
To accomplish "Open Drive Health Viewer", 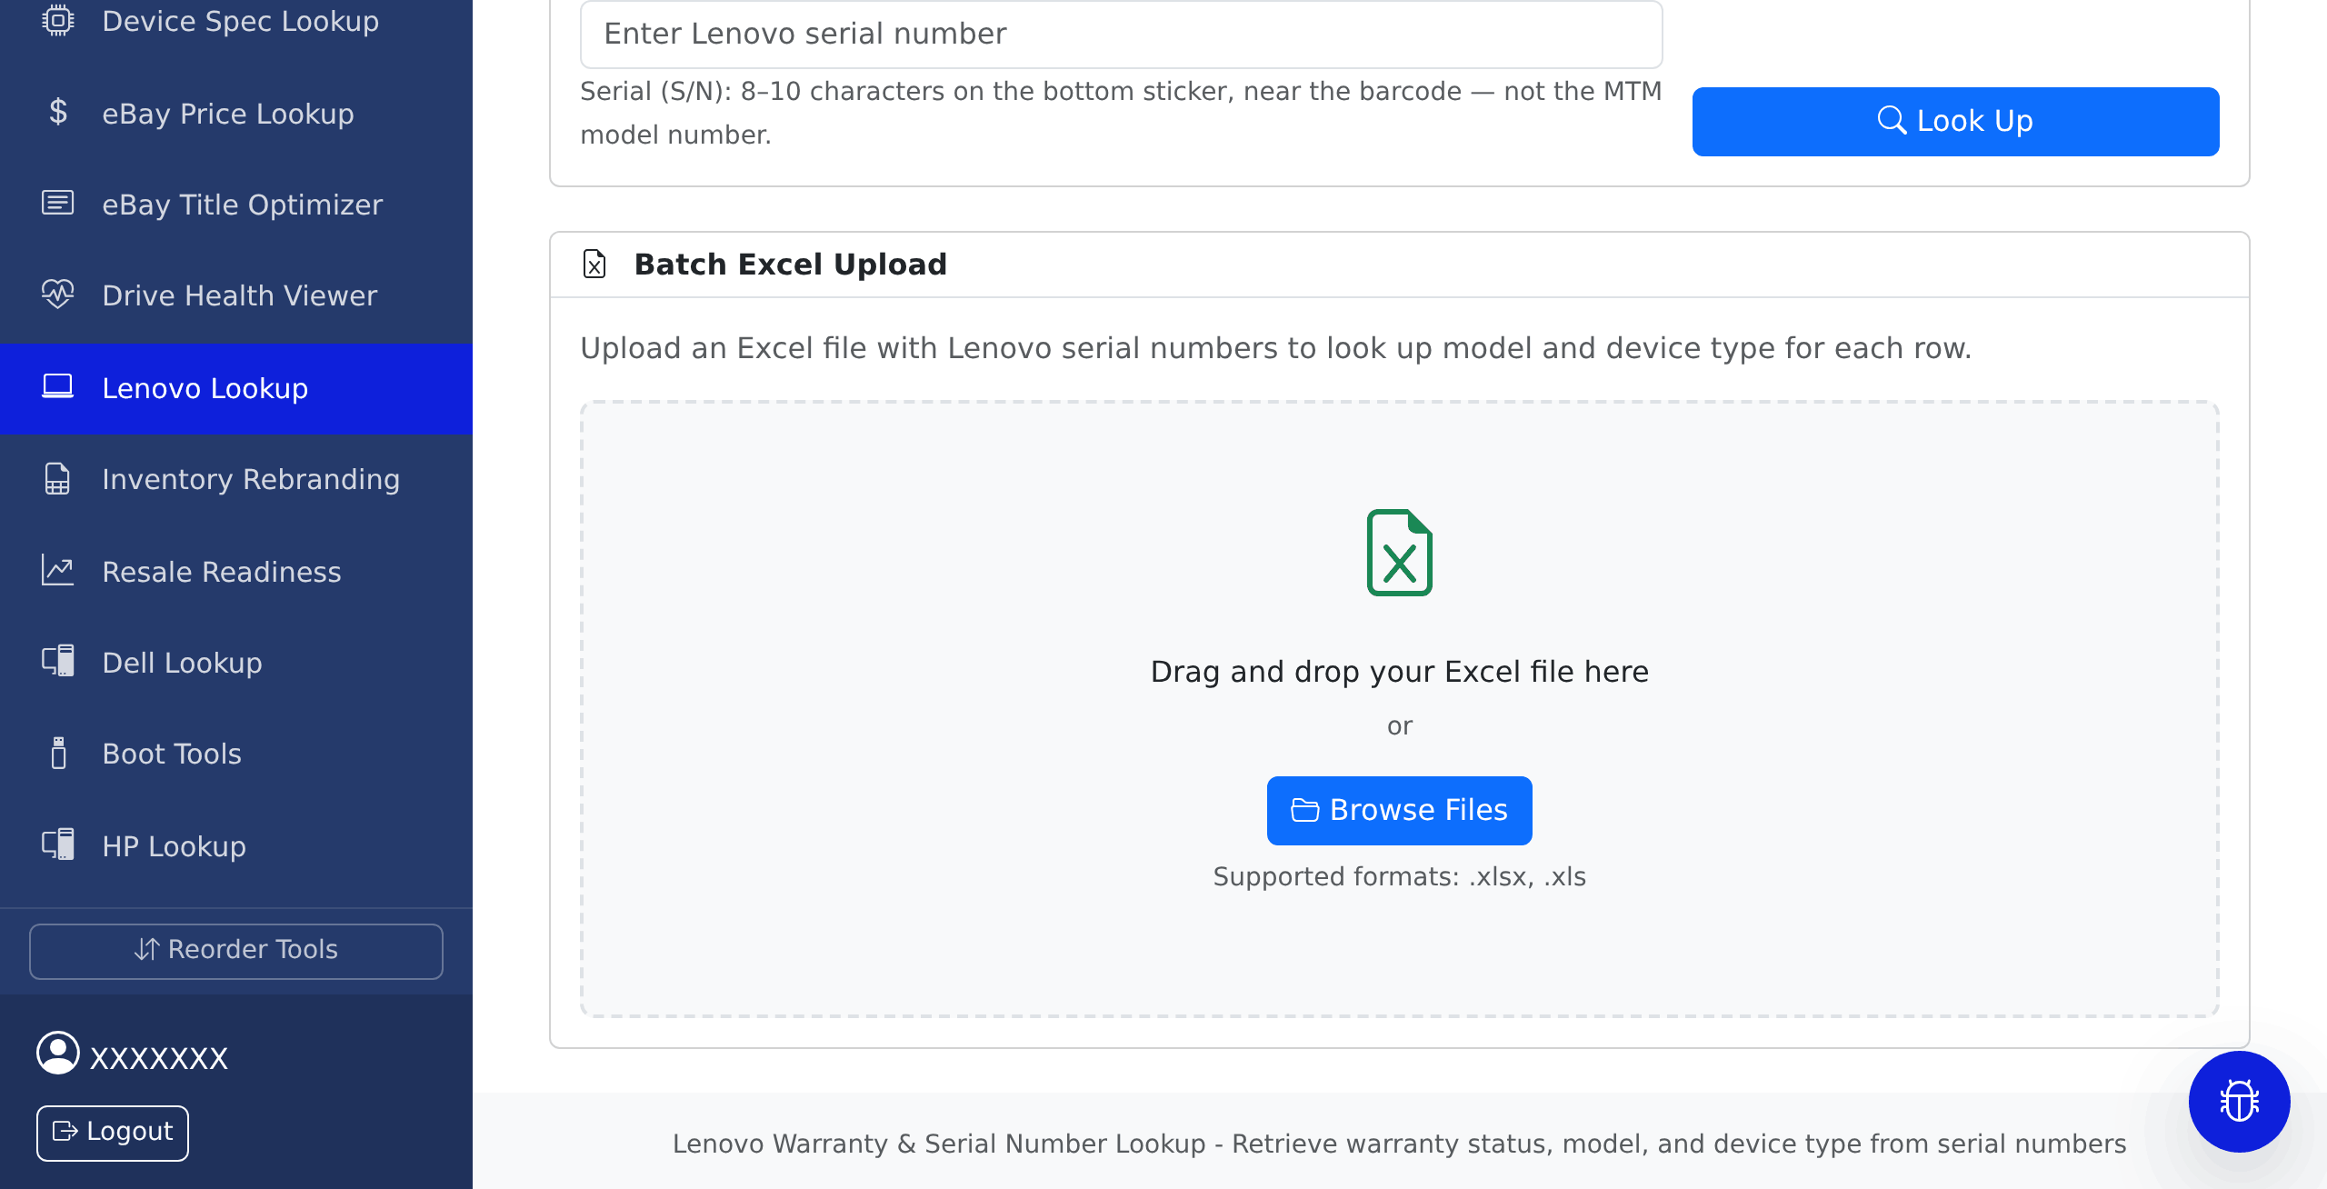I will pyautogui.click(x=236, y=295).
